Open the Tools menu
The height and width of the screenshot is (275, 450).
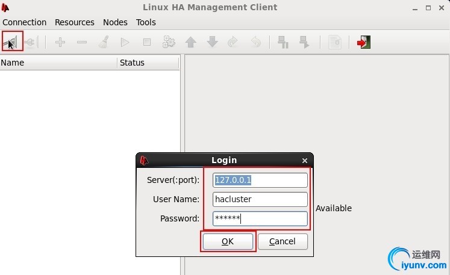point(146,22)
